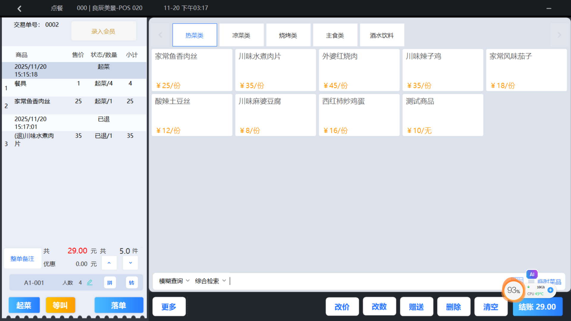571x321 pixels.
Task: Click the 录入会员 button
Action: [x=103, y=31]
